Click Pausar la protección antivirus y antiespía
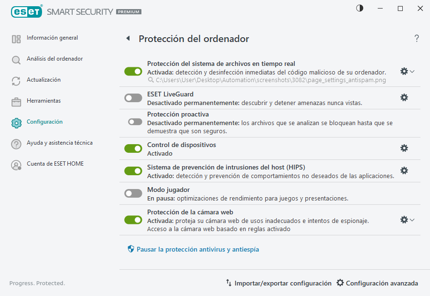This screenshot has width=430, height=296. click(x=193, y=249)
